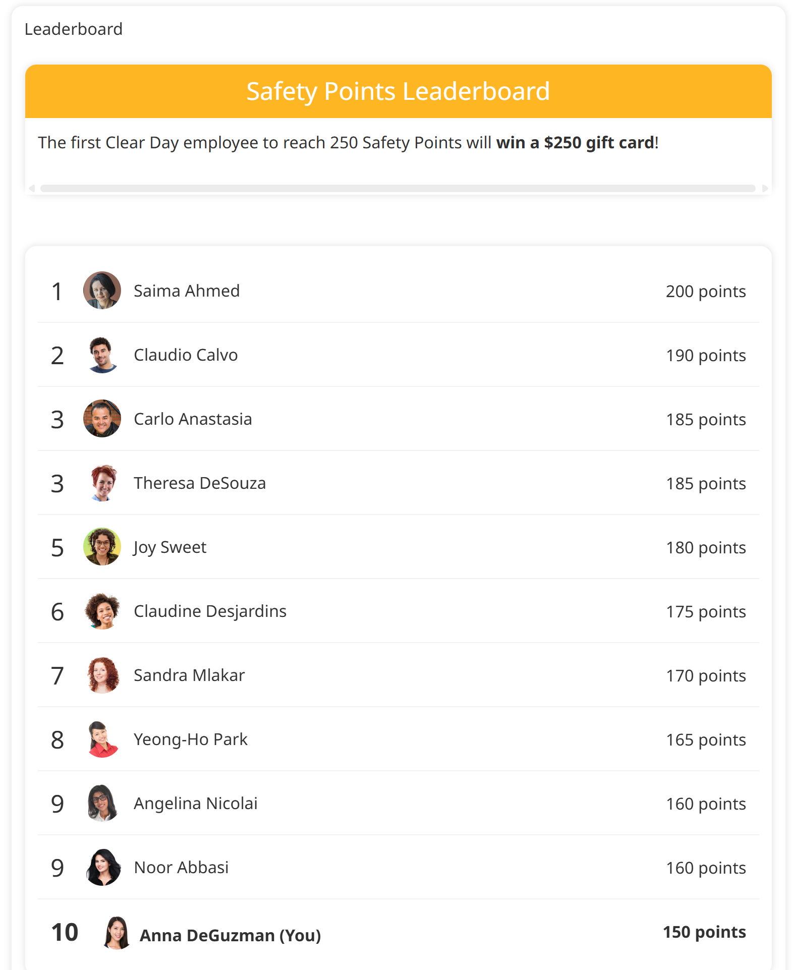Click Saima Ahmed's profile avatar
Viewport: 792px width, 970px height.
[102, 291]
